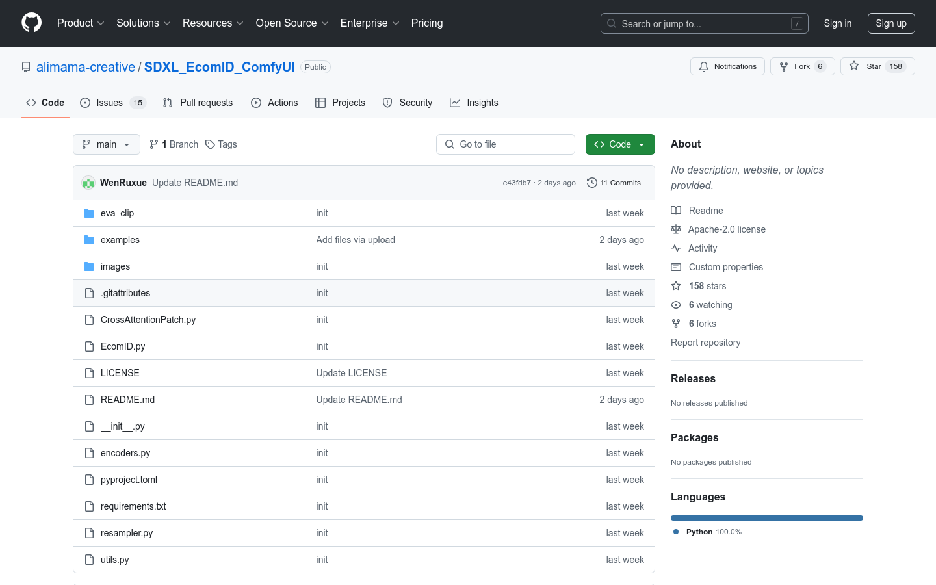
Task: Open the Insights tab
Action: point(474,103)
